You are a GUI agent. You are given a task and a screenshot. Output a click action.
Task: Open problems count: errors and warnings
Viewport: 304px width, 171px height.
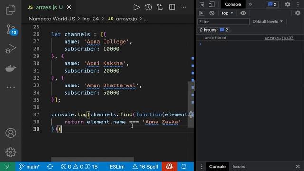(x=79, y=167)
